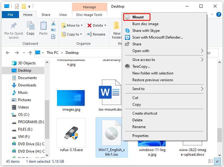224x167 pixels.
Task: Select the Win11_English_x64v1.iso disc icon
Action: (x=112, y=133)
